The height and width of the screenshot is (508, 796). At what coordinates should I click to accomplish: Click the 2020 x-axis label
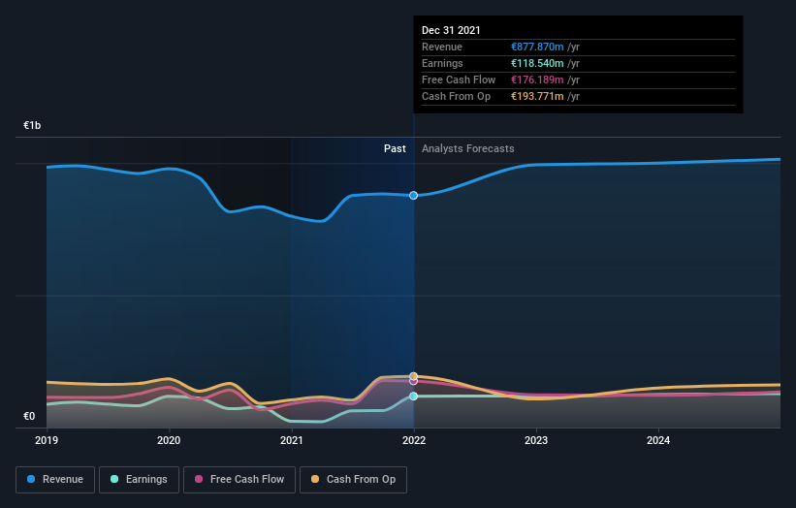pos(169,440)
